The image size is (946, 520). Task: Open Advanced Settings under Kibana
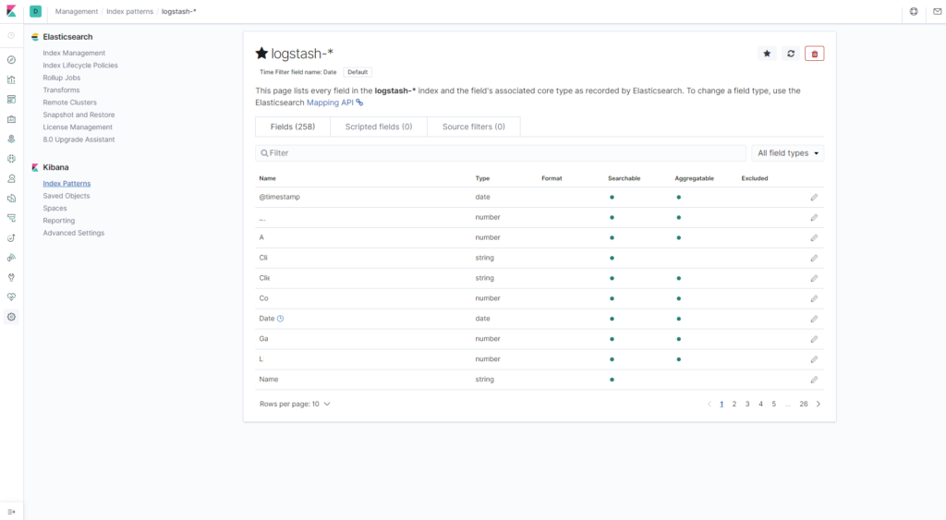(x=74, y=233)
